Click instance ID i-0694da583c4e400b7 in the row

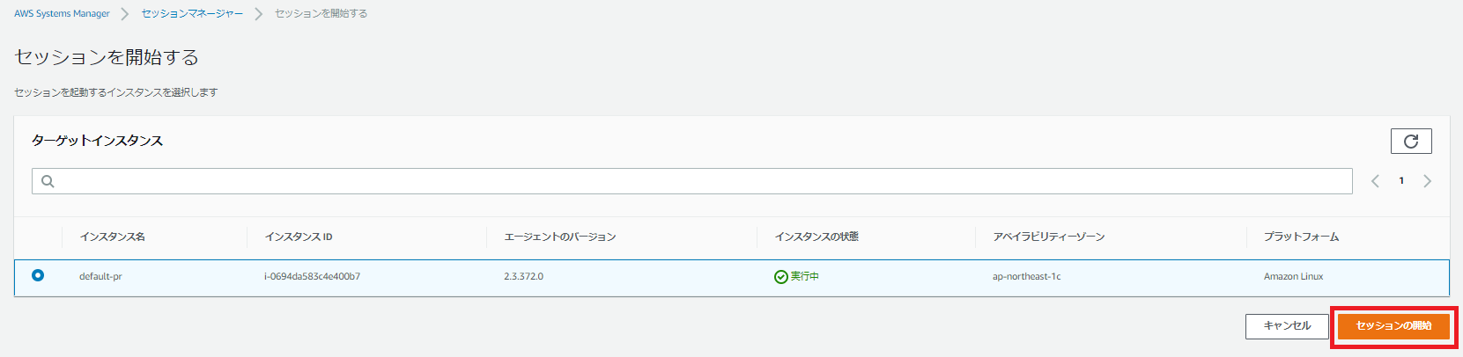(312, 277)
